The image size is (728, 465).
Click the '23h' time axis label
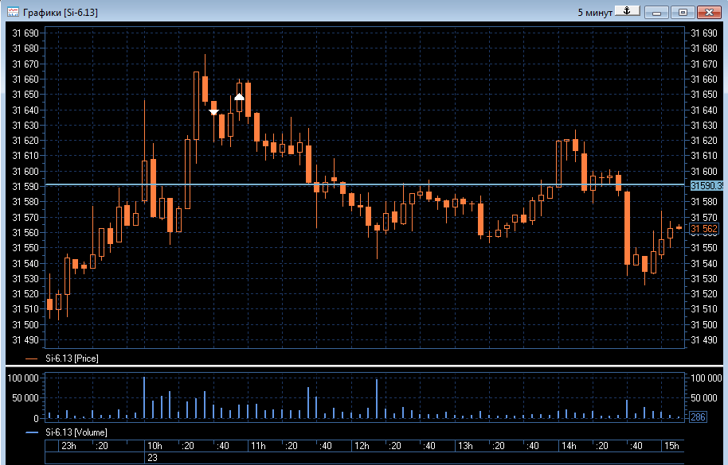coord(68,446)
